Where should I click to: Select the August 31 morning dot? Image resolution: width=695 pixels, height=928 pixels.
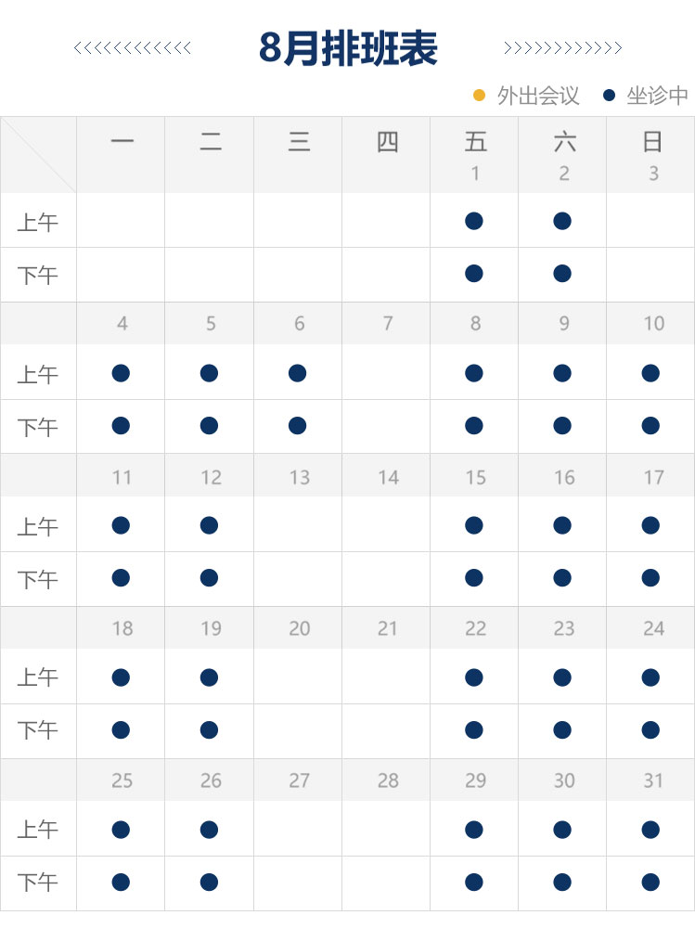tap(650, 830)
